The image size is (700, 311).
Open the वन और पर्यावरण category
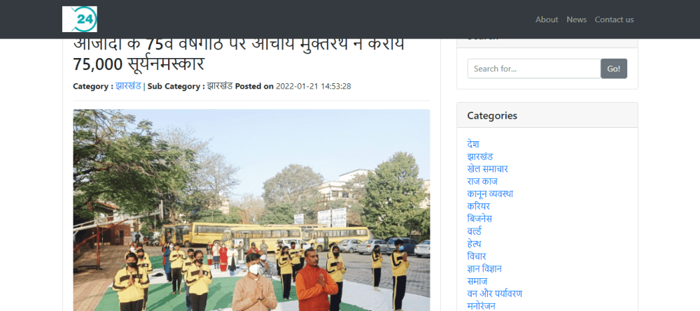pos(494,294)
